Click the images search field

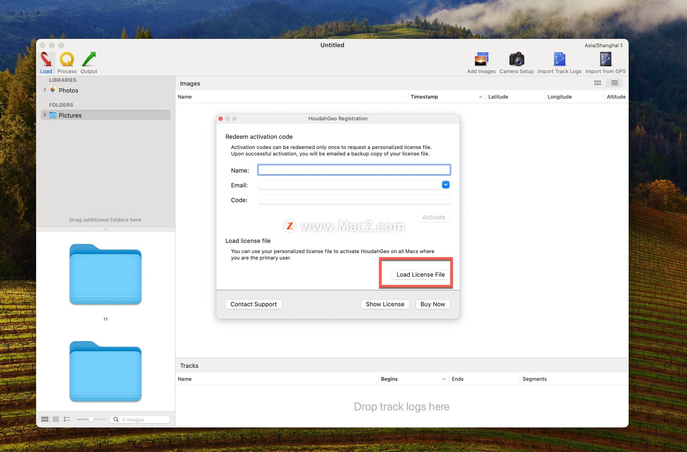140,419
